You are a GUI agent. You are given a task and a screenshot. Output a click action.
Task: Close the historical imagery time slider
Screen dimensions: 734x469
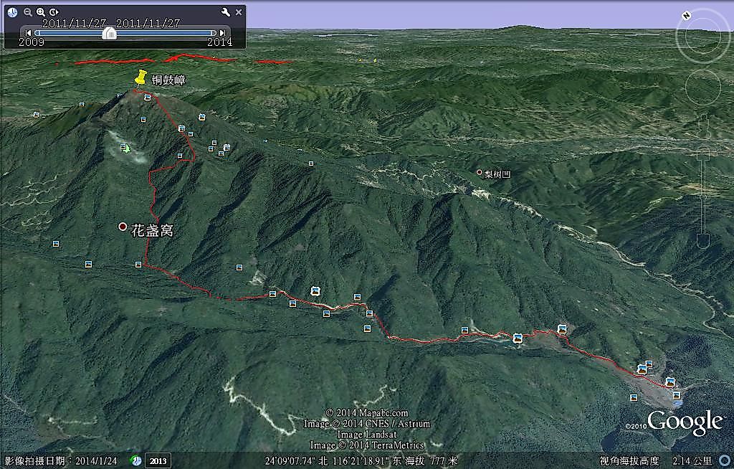point(239,12)
